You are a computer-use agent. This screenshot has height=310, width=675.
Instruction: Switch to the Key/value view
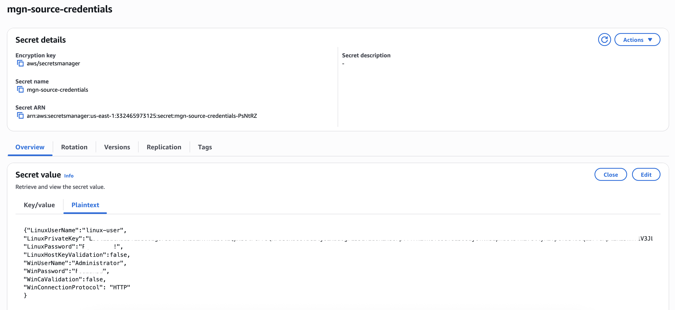tap(39, 205)
